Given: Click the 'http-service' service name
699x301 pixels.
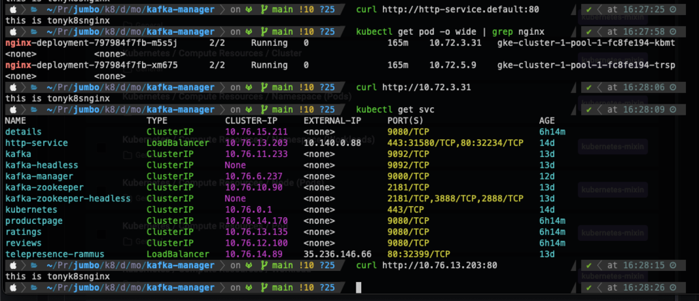Looking at the screenshot, I should (37, 143).
